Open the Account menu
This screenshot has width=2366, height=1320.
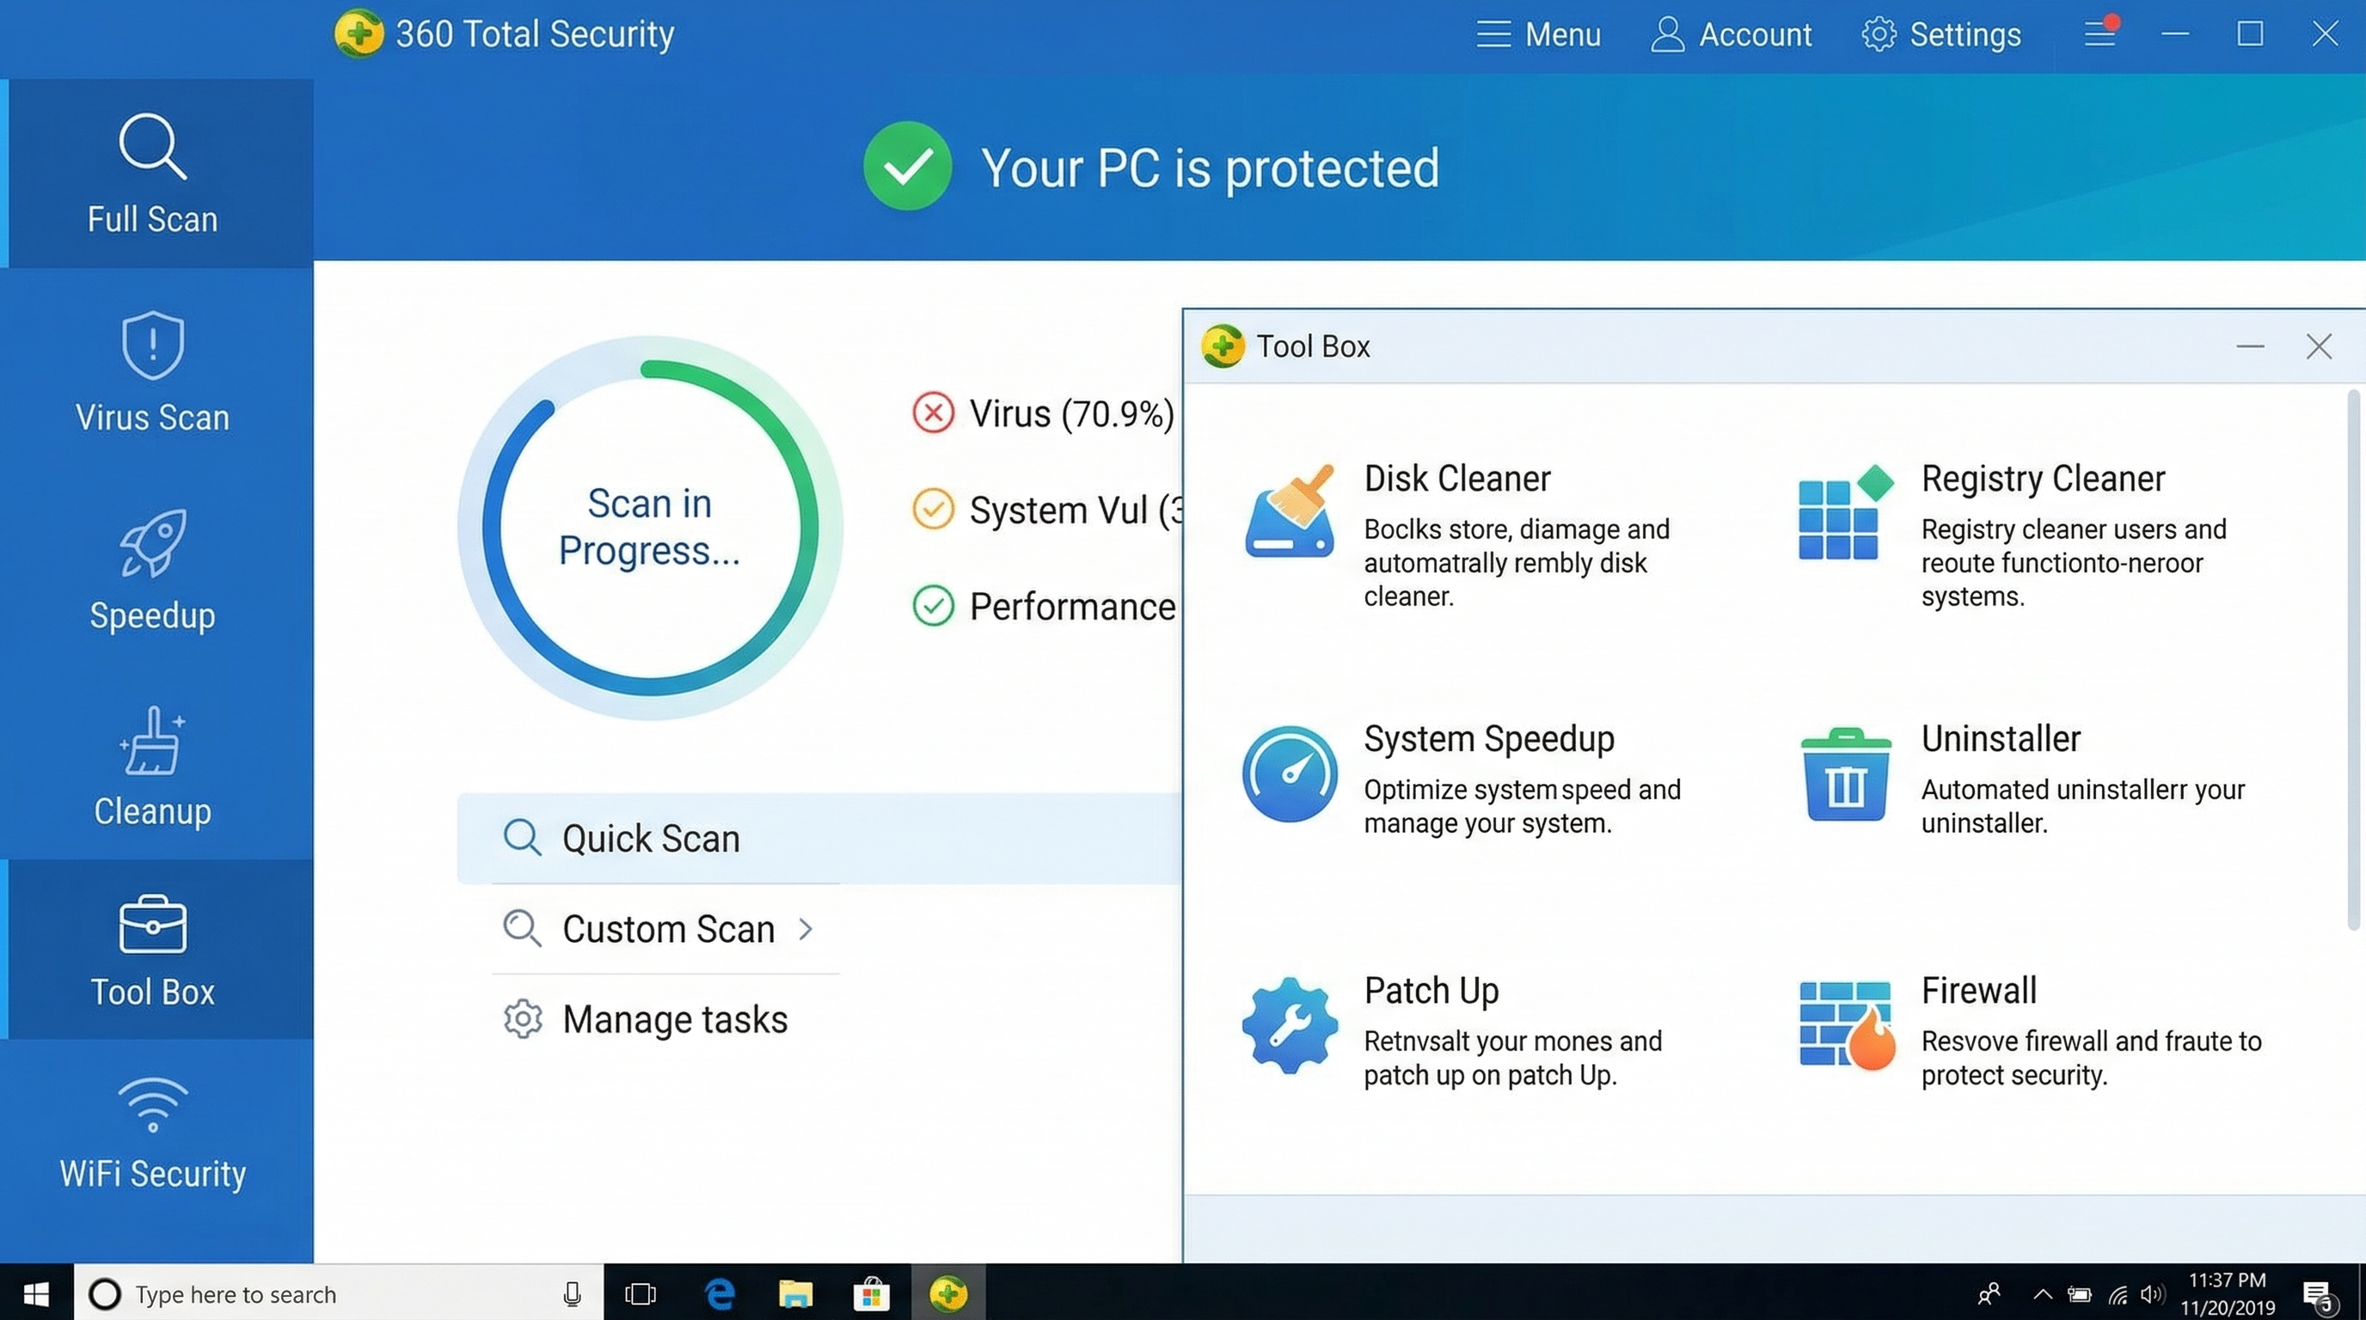(1731, 34)
